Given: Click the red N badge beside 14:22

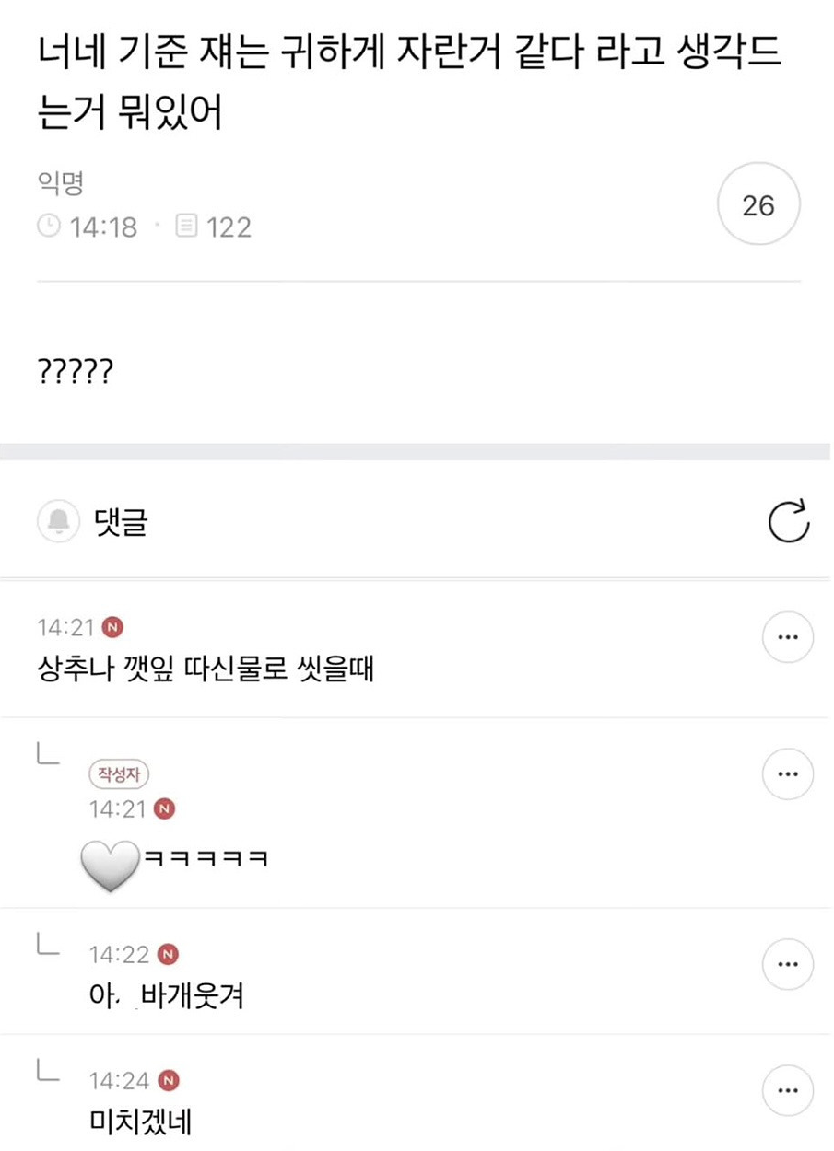Looking at the screenshot, I should 167,955.
